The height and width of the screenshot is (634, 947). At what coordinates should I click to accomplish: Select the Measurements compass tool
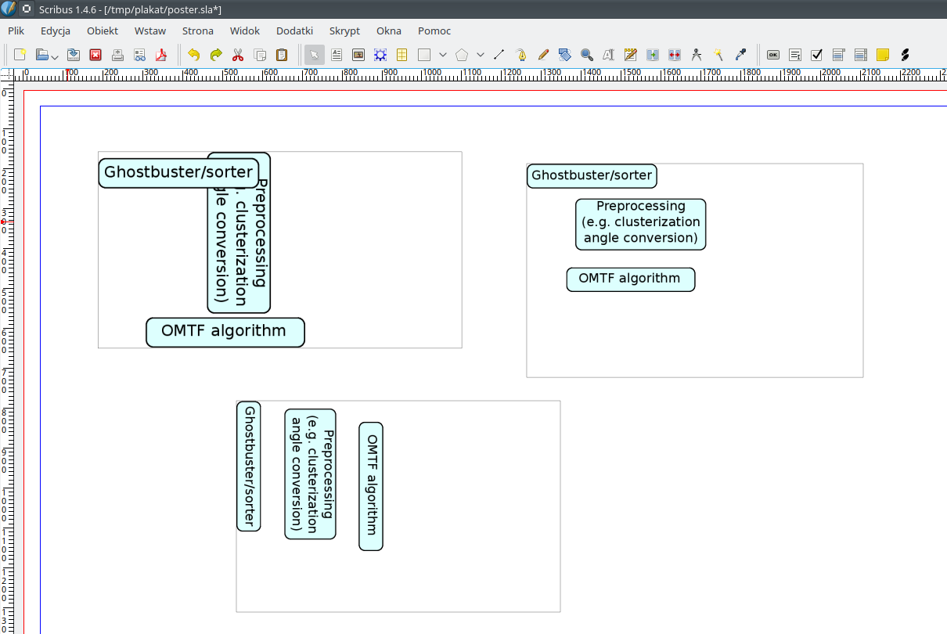click(697, 55)
